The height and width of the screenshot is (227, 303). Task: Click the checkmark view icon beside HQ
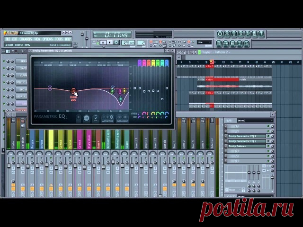tap(96, 118)
